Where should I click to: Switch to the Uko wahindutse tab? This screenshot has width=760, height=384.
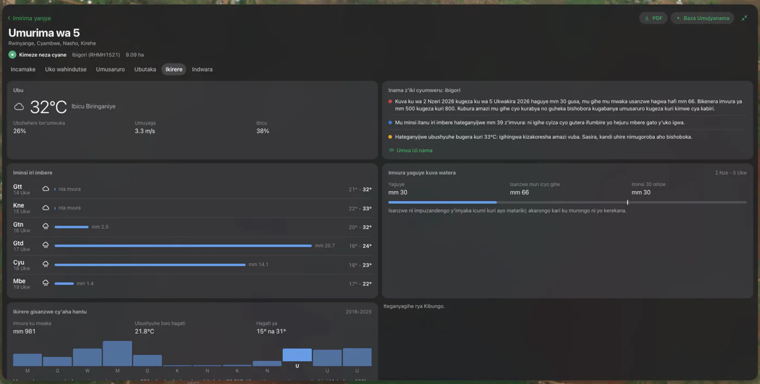coord(66,69)
